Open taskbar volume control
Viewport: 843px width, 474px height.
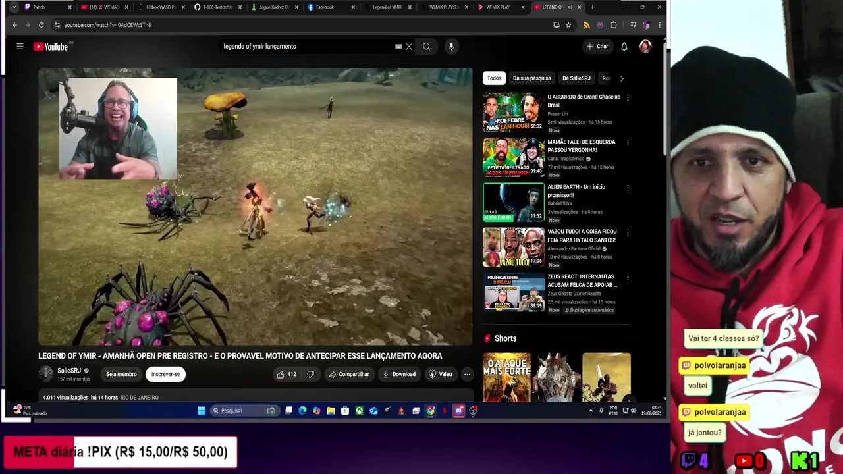tap(634, 411)
